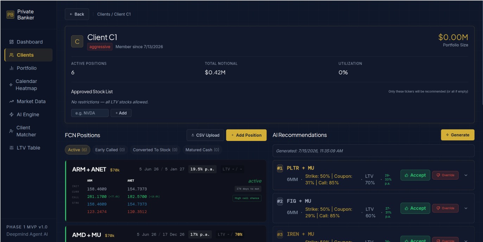The width and height of the screenshot is (483, 242).
Task: Click the 174 days to mat badge
Action: coord(248,189)
